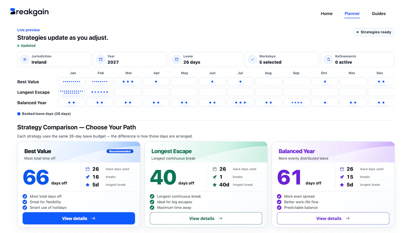The image size is (412, 233).
Task: Click the 61 days off figure
Action: (x=289, y=177)
